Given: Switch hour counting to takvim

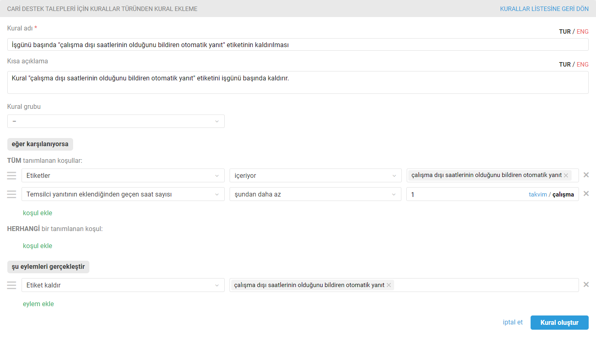Looking at the screenshot, I should click(x=537, y=194).
